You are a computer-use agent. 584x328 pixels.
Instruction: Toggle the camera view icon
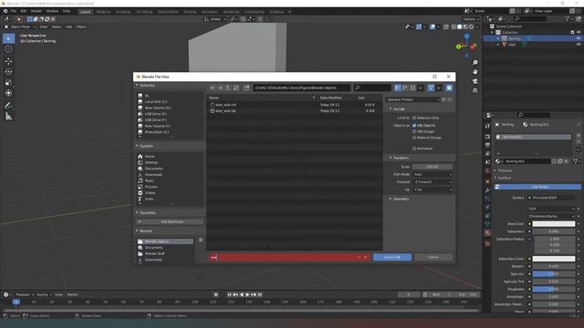click(474, 81)
